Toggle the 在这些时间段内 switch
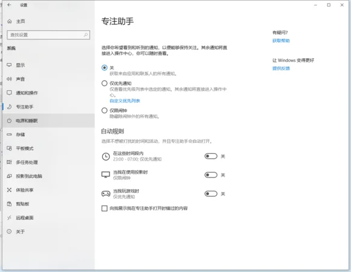Viewport: 351px width, 272px height. [x=211, y=156]
